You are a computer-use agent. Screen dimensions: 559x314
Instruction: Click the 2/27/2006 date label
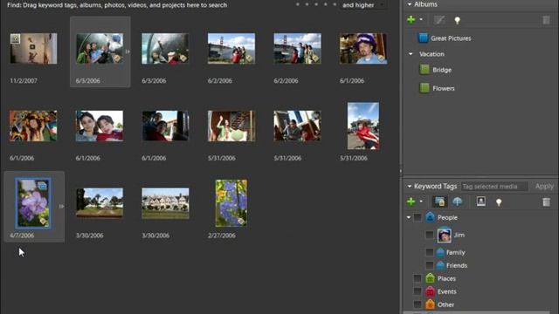tap(222, 235)
